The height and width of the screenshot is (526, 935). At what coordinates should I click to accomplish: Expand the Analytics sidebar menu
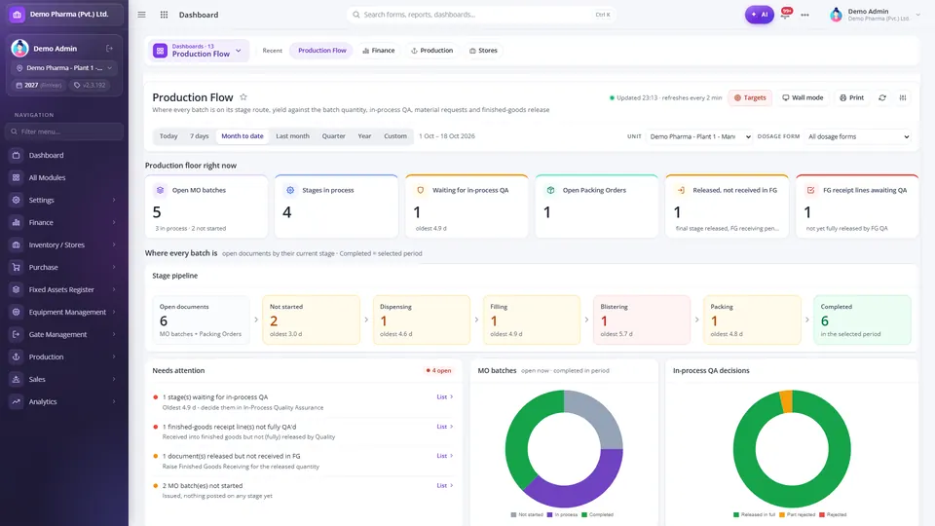pyautogui.click(x=64, y=401)
